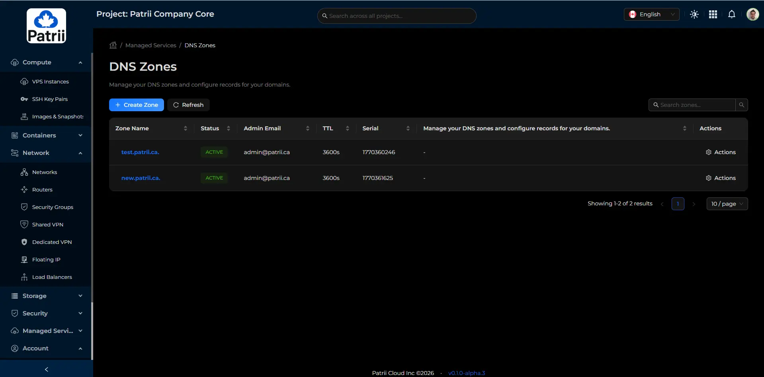Toggle light/dark theme sun icon
This screenshot has height=377, width=764.
(694, 15)
